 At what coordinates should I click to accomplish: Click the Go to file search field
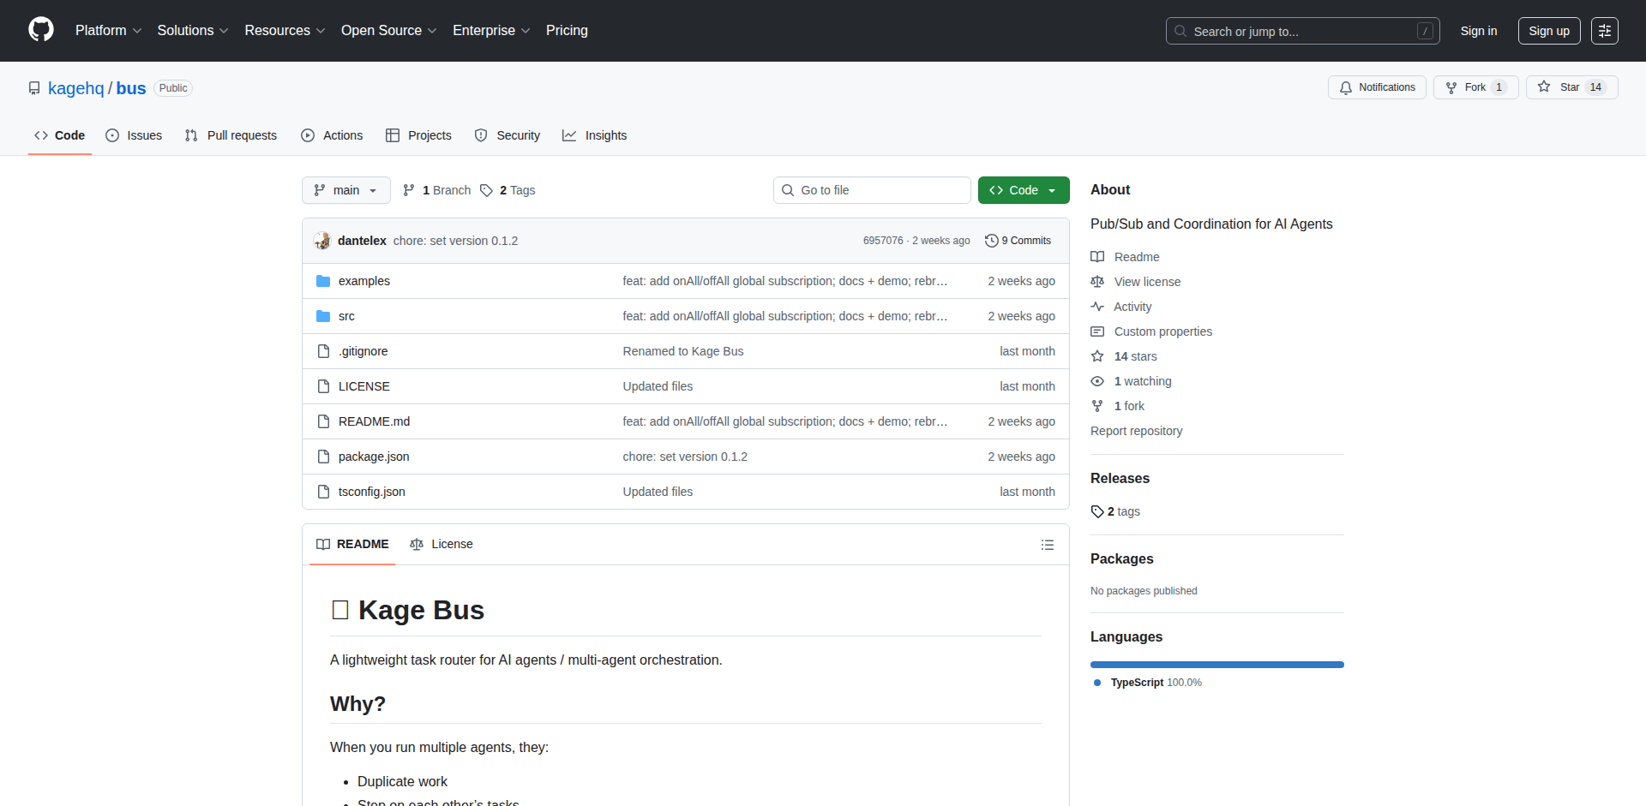pos(872,190)
